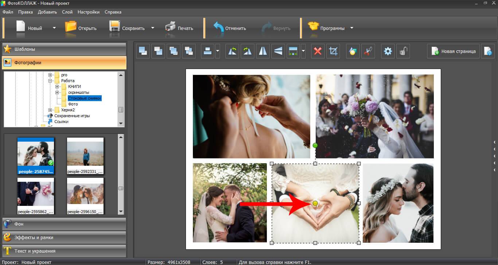Open object settings with the gear icon

click(388, 51)
